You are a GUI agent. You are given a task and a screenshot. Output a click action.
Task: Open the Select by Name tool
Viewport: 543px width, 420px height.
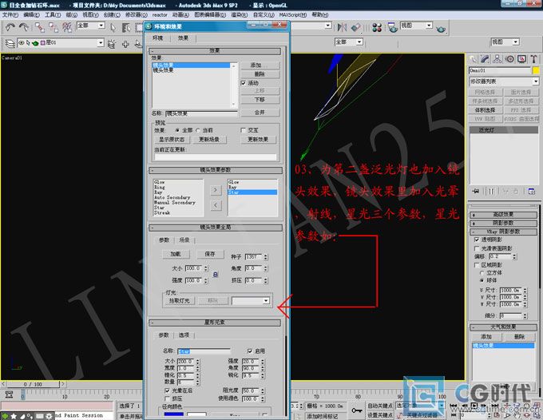[x=126, y=27]
